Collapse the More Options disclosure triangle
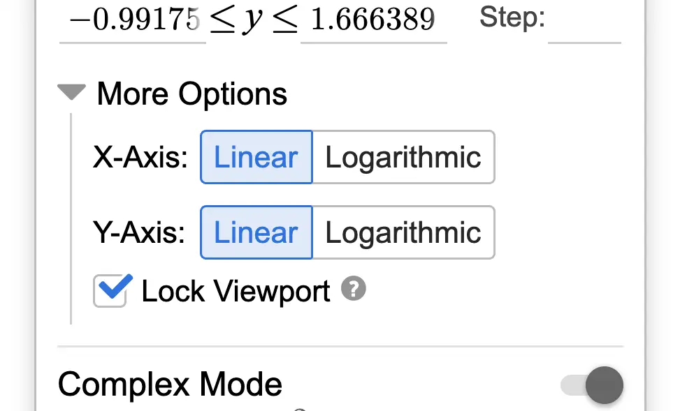Viewport: 694px width, 411px height. 71,92
